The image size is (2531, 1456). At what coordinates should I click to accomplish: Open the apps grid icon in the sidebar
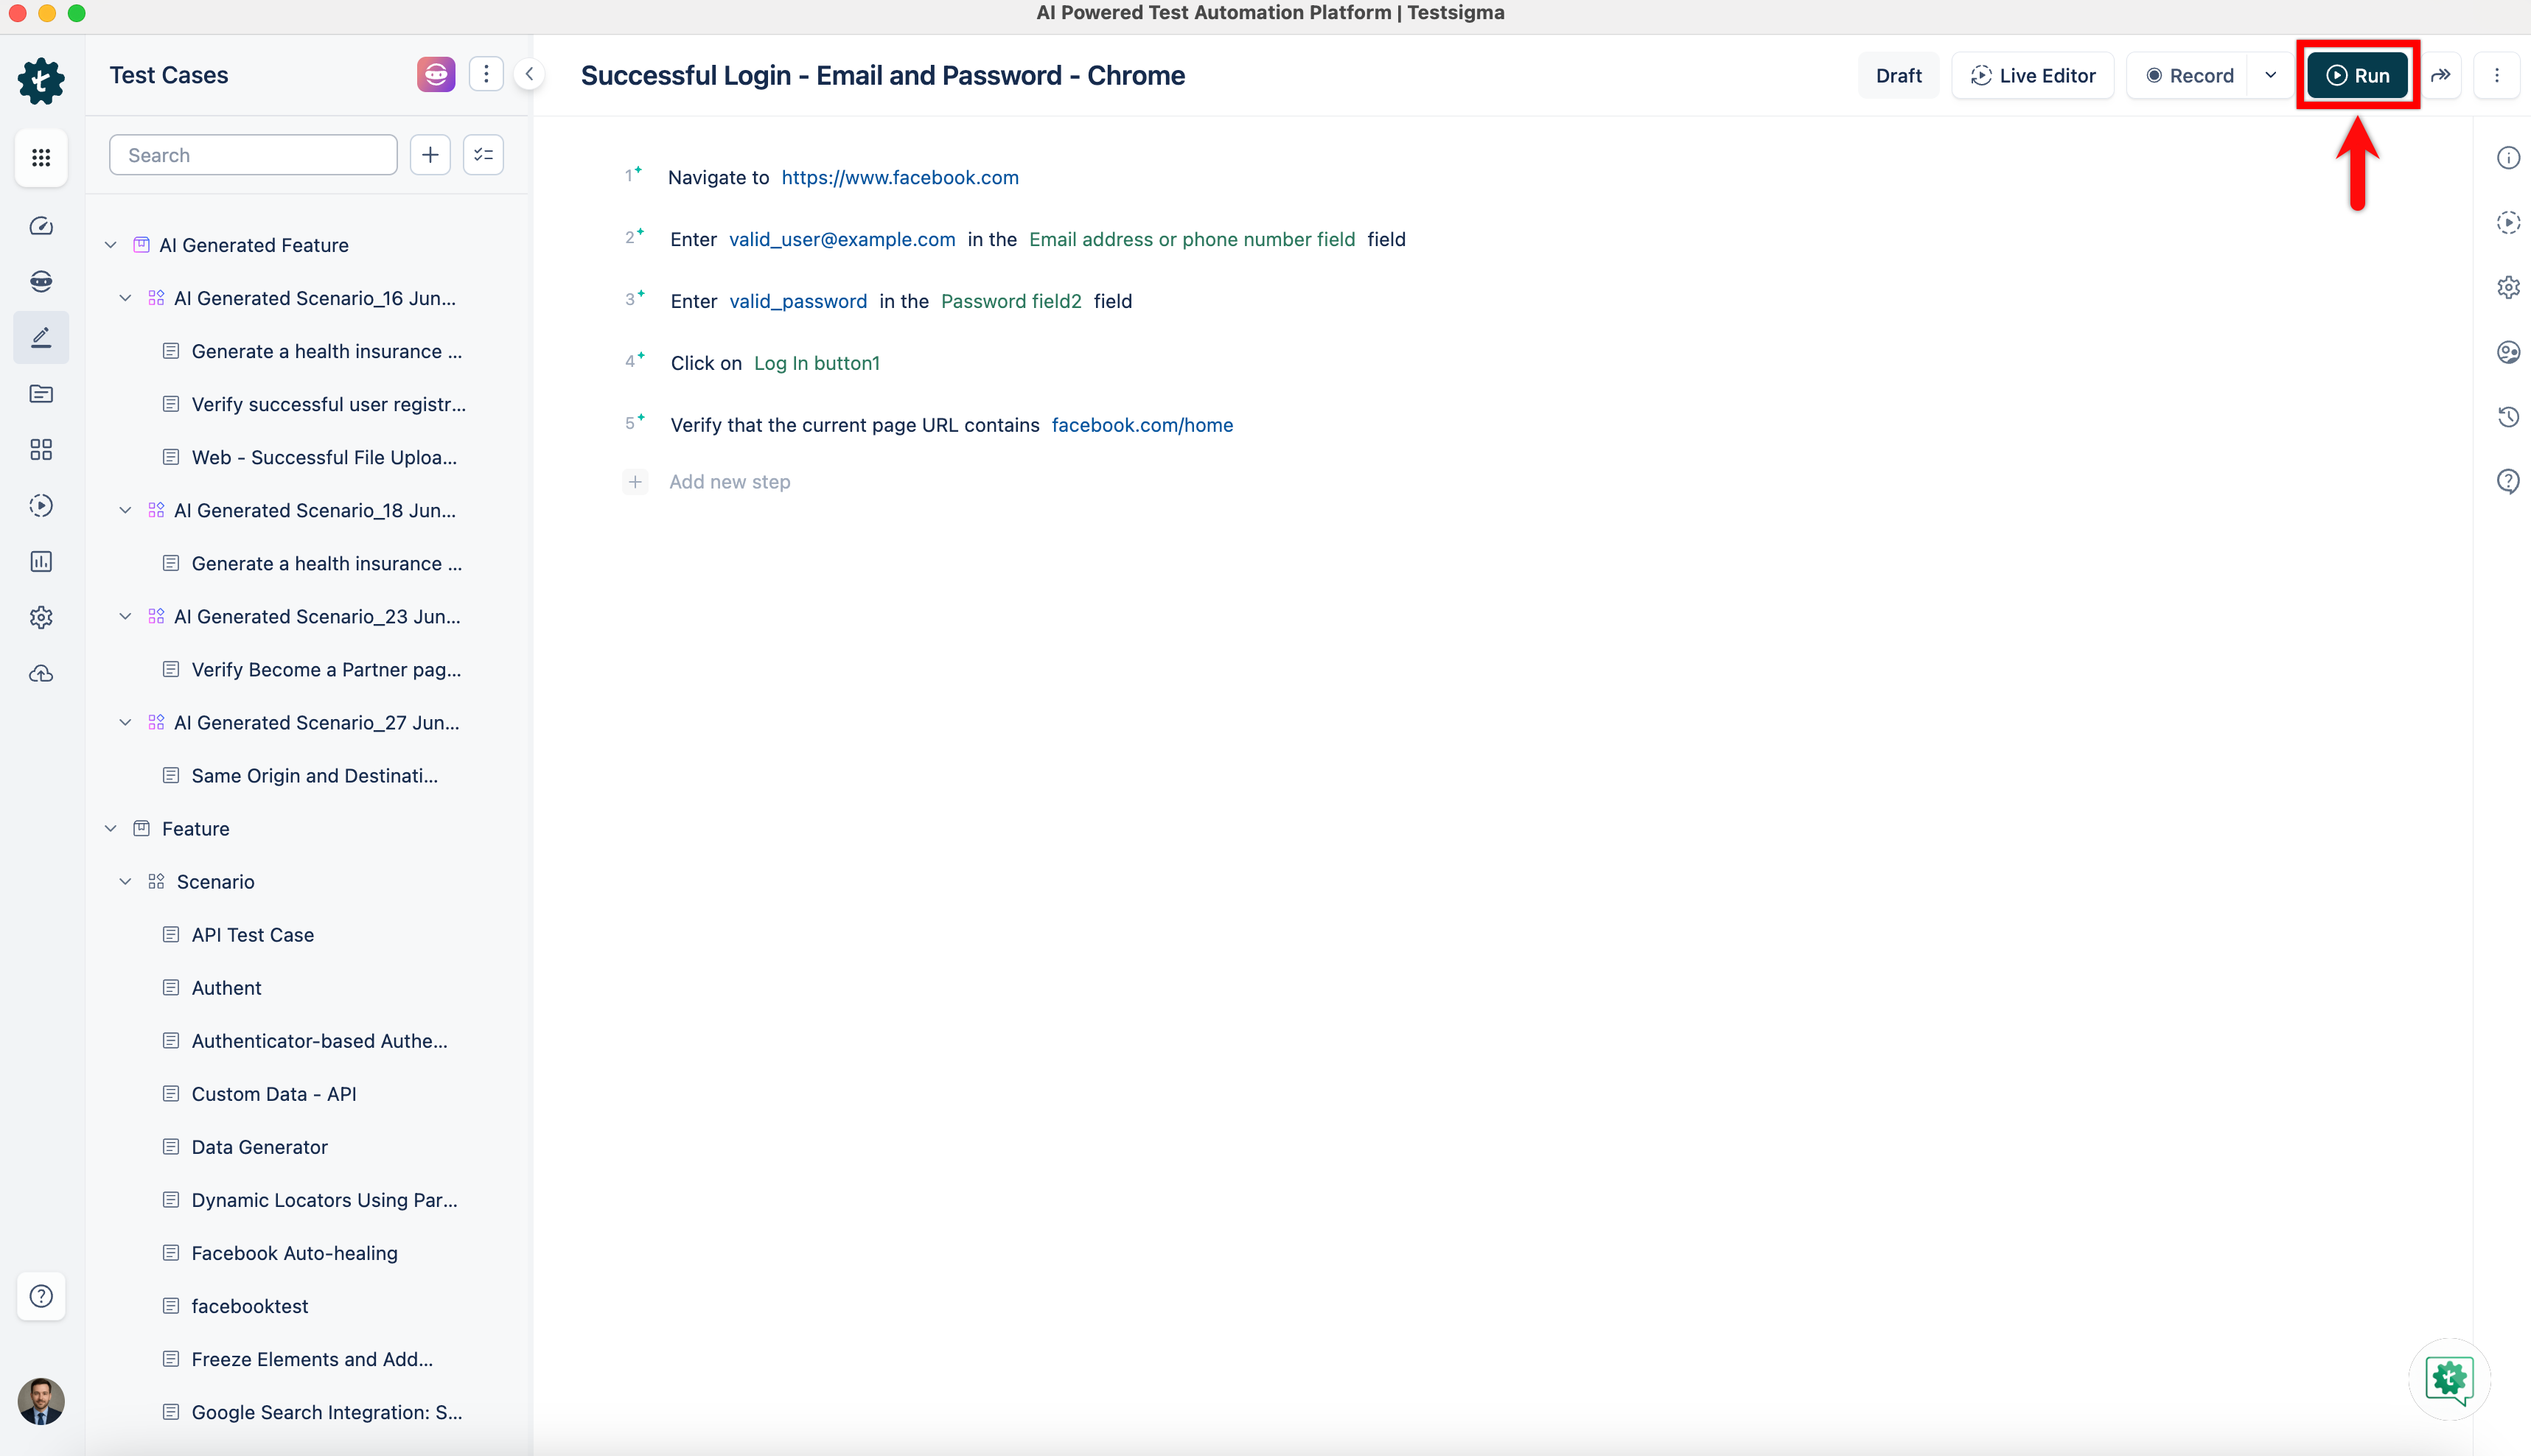(41, 158)
